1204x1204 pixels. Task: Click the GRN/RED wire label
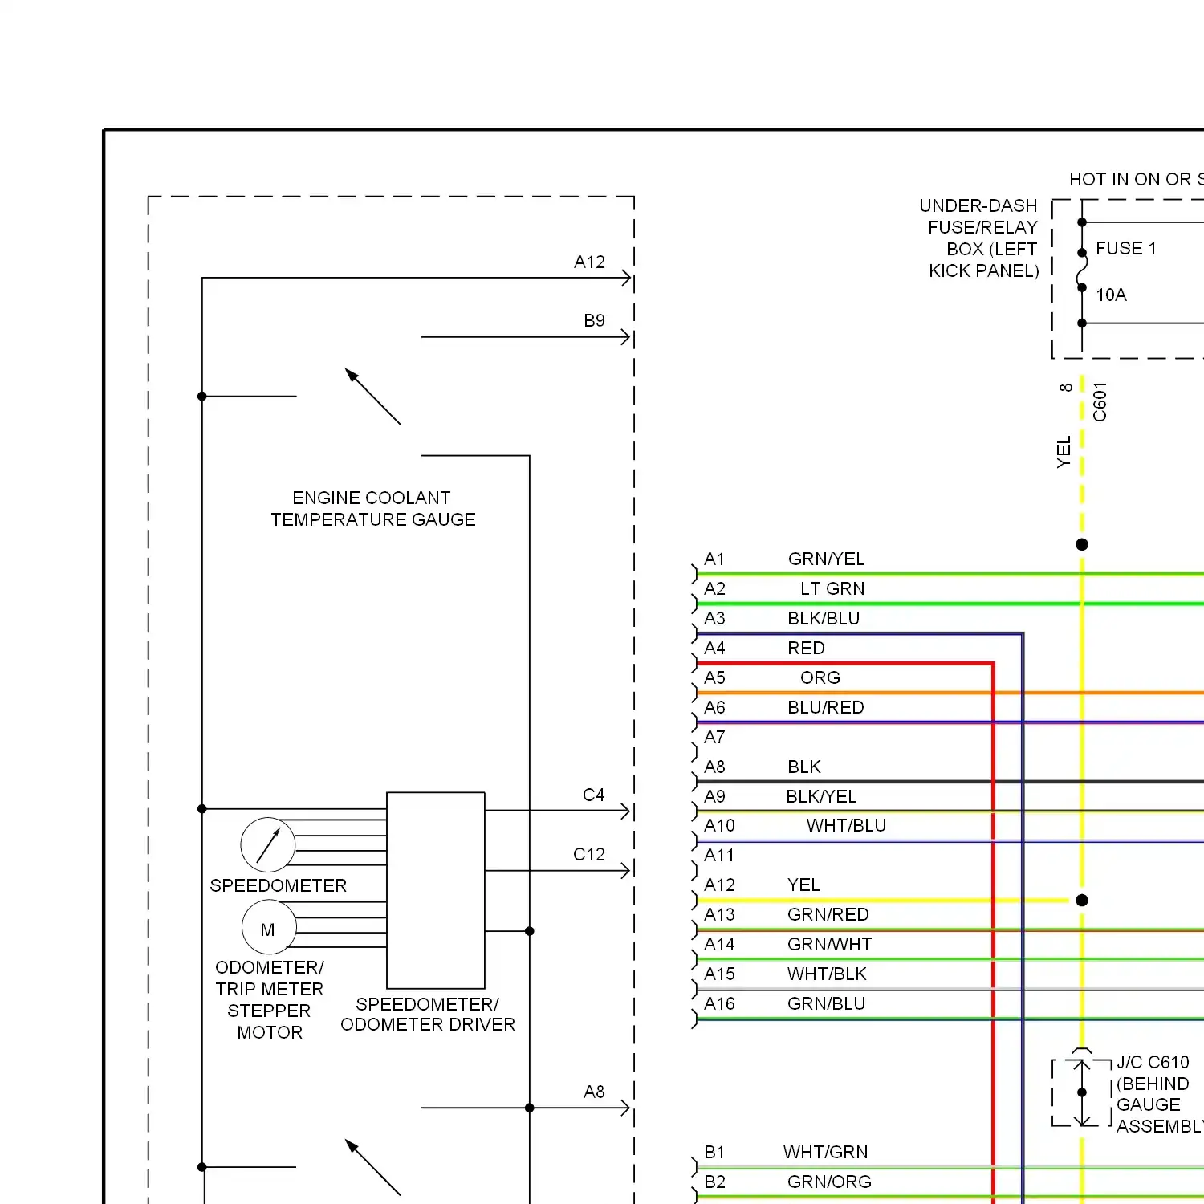click(828, 914)
